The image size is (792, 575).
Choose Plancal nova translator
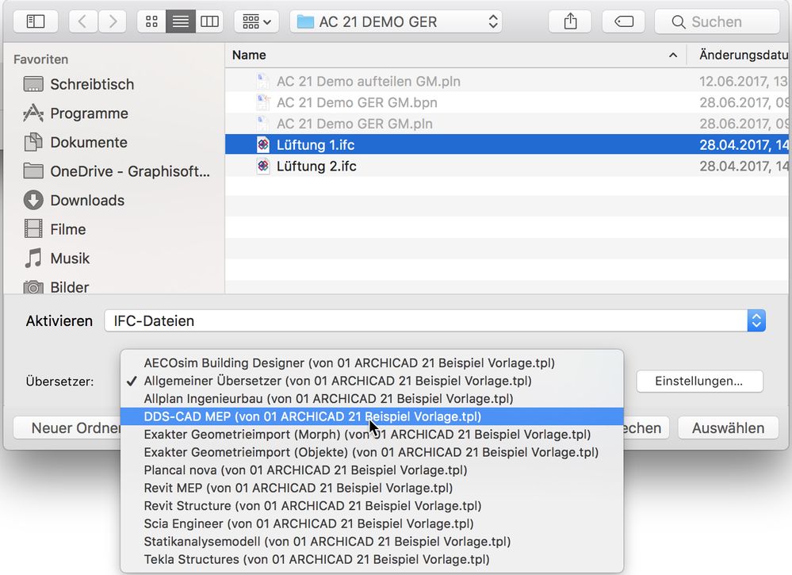tap(372, 470)
